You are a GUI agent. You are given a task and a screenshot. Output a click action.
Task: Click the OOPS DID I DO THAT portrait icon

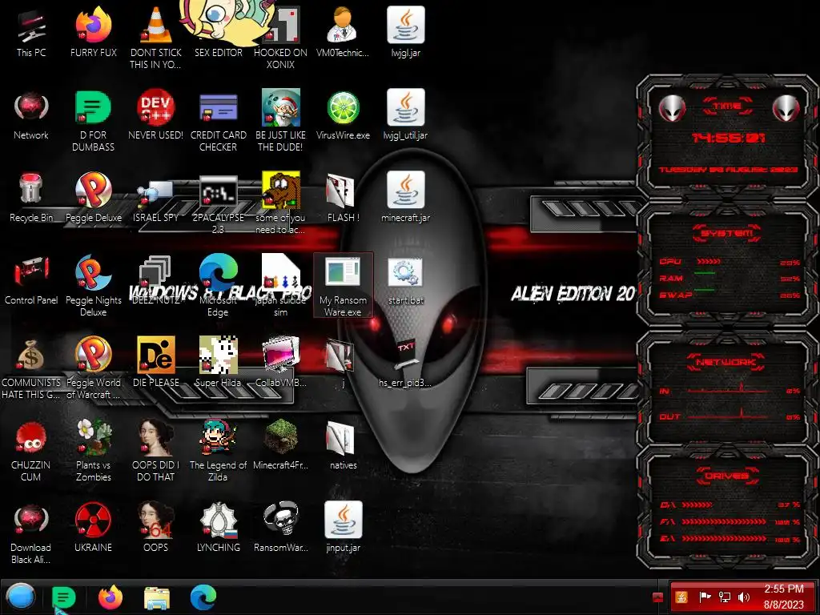pyautogui.click(x=155, y=450)
